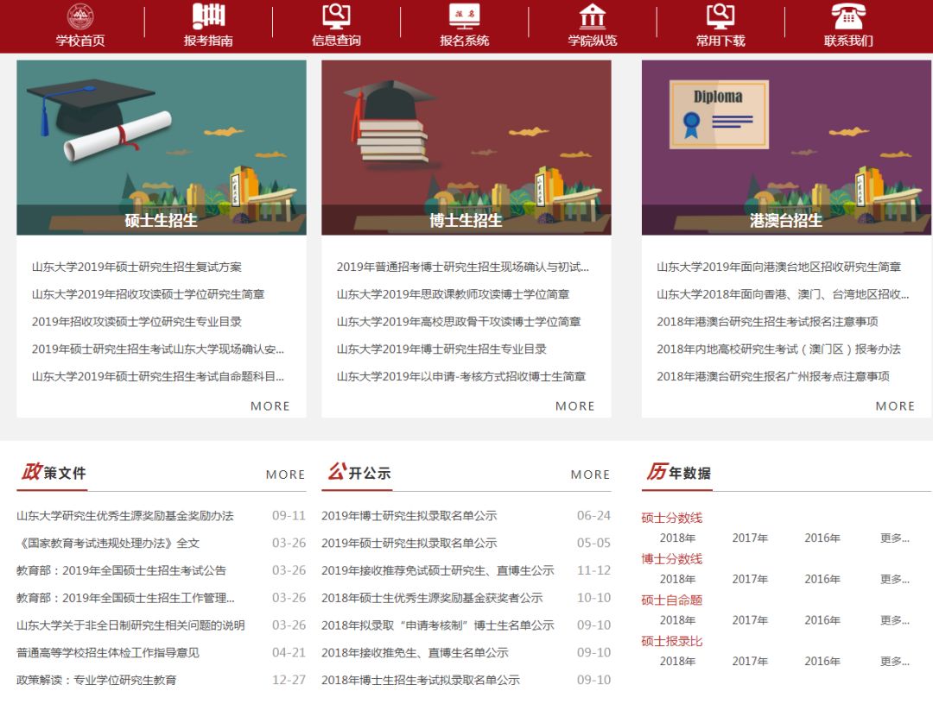Screen dimensions: 933x704
Task: Expand MORE under 港澳台招生 list
Action: click(x=895, y=405)
